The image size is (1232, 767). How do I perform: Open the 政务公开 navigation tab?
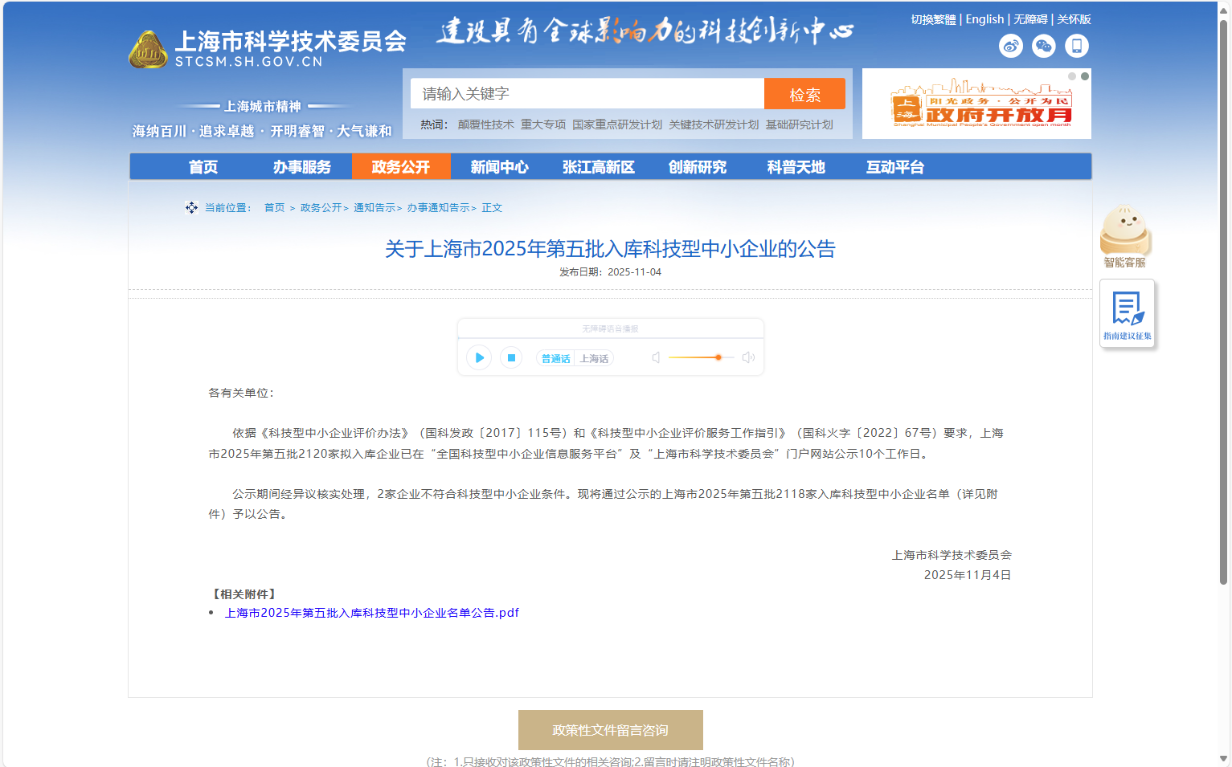pos(400,167)
